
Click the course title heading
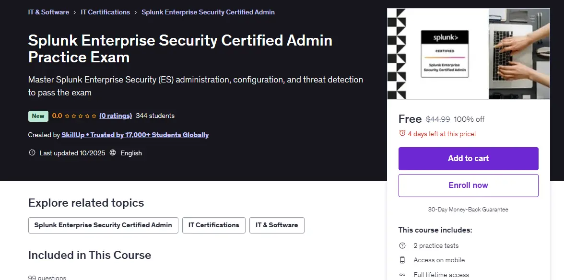180,48
